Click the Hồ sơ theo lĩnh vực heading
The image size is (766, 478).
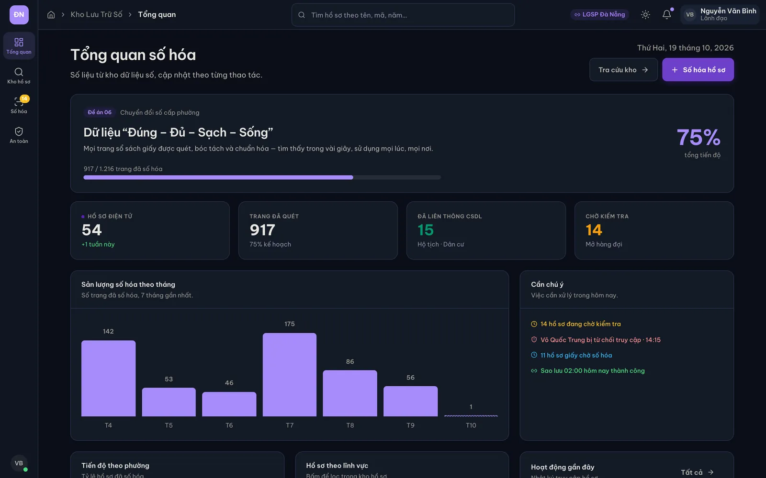tap(337, 466)
